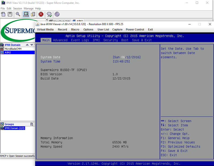
Task: Open the Capture menu
Action: [x=117, y=29]
